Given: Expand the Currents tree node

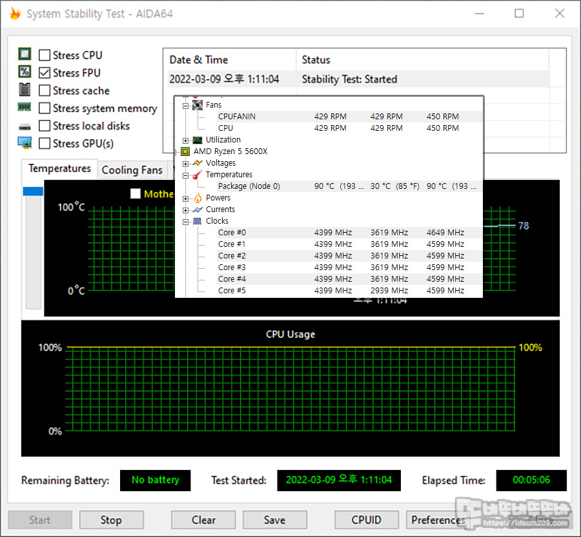Looking at the screenshot, I should click(x=186, y=210).
